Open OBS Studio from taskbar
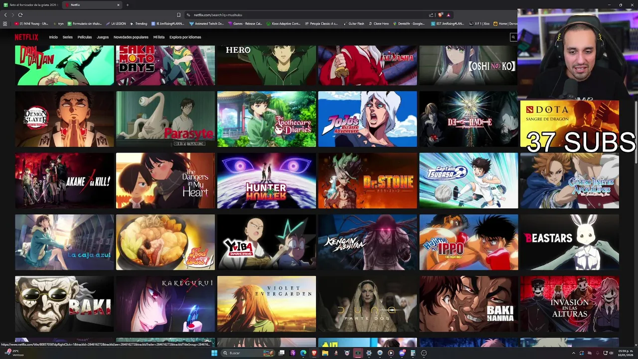 coord(424,353)
